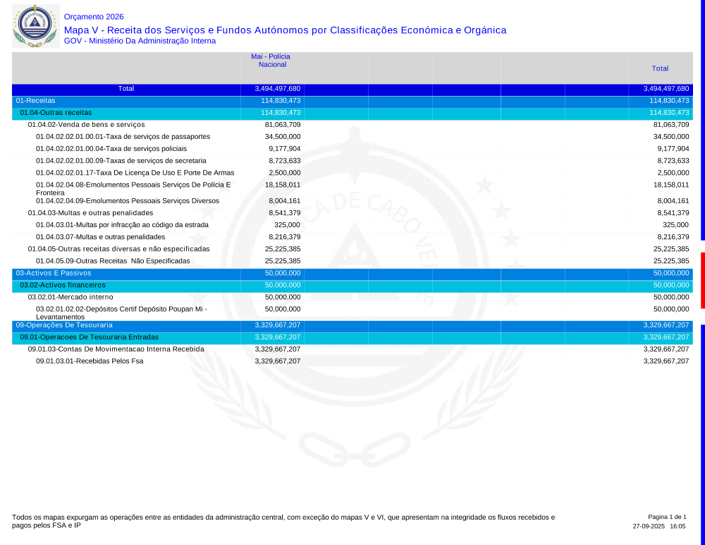Click GOV - Ministério Da Administração Interna subtitle
705x545 pixels.
pyautogui.click(x=140, y=41)
